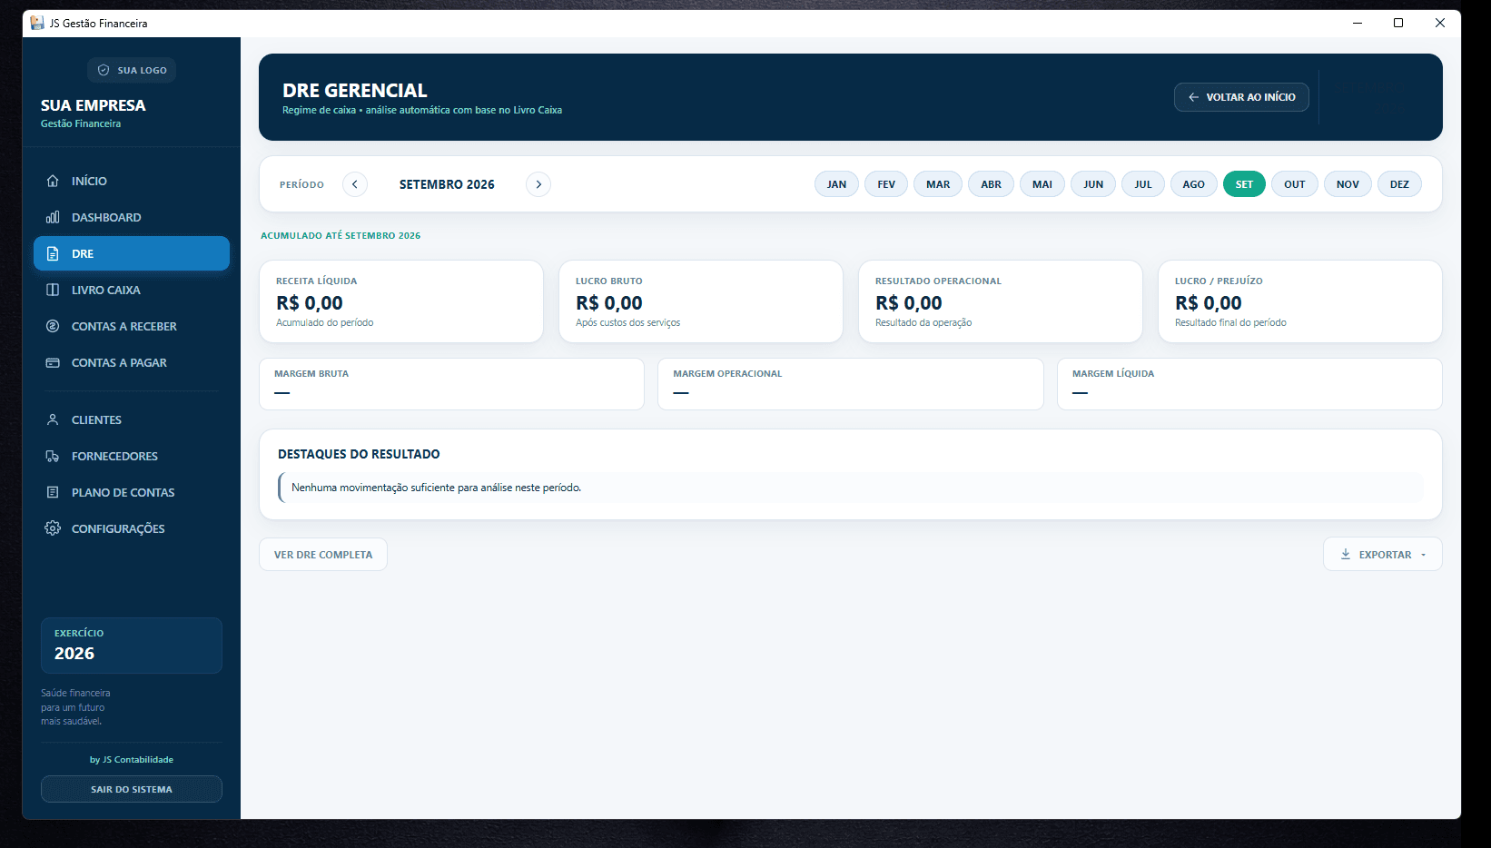This screenshot has height=848, width=1491.
Task: Click the Dashboard bar chart icon
Action: click(53, 217)
